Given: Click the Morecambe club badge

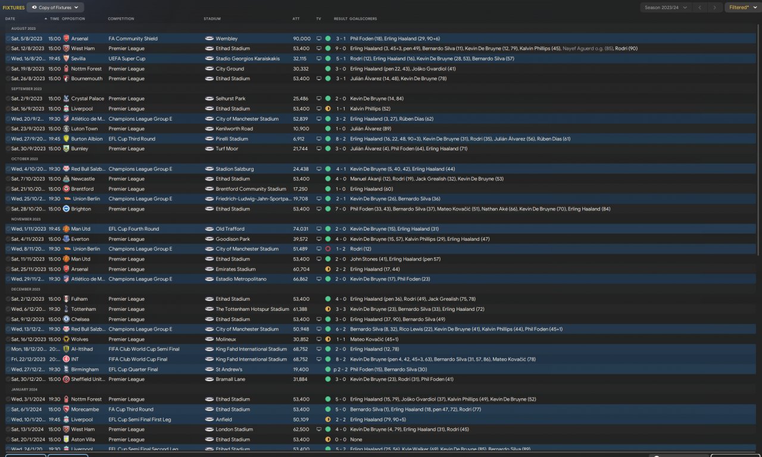Looking at the screenshot, I should (66, 409).
